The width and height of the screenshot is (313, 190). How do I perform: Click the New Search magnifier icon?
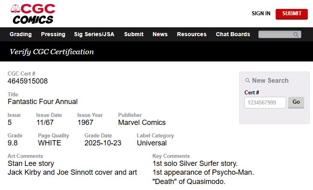pyautogui.click(x=248, y=81)
